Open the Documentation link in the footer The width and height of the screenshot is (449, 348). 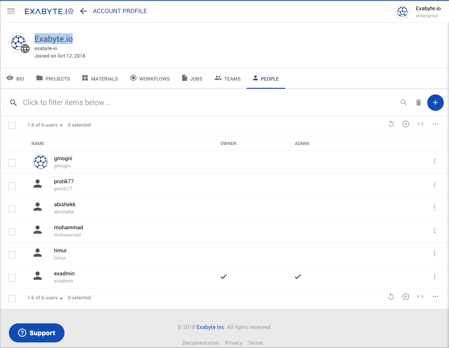point(201,343)
